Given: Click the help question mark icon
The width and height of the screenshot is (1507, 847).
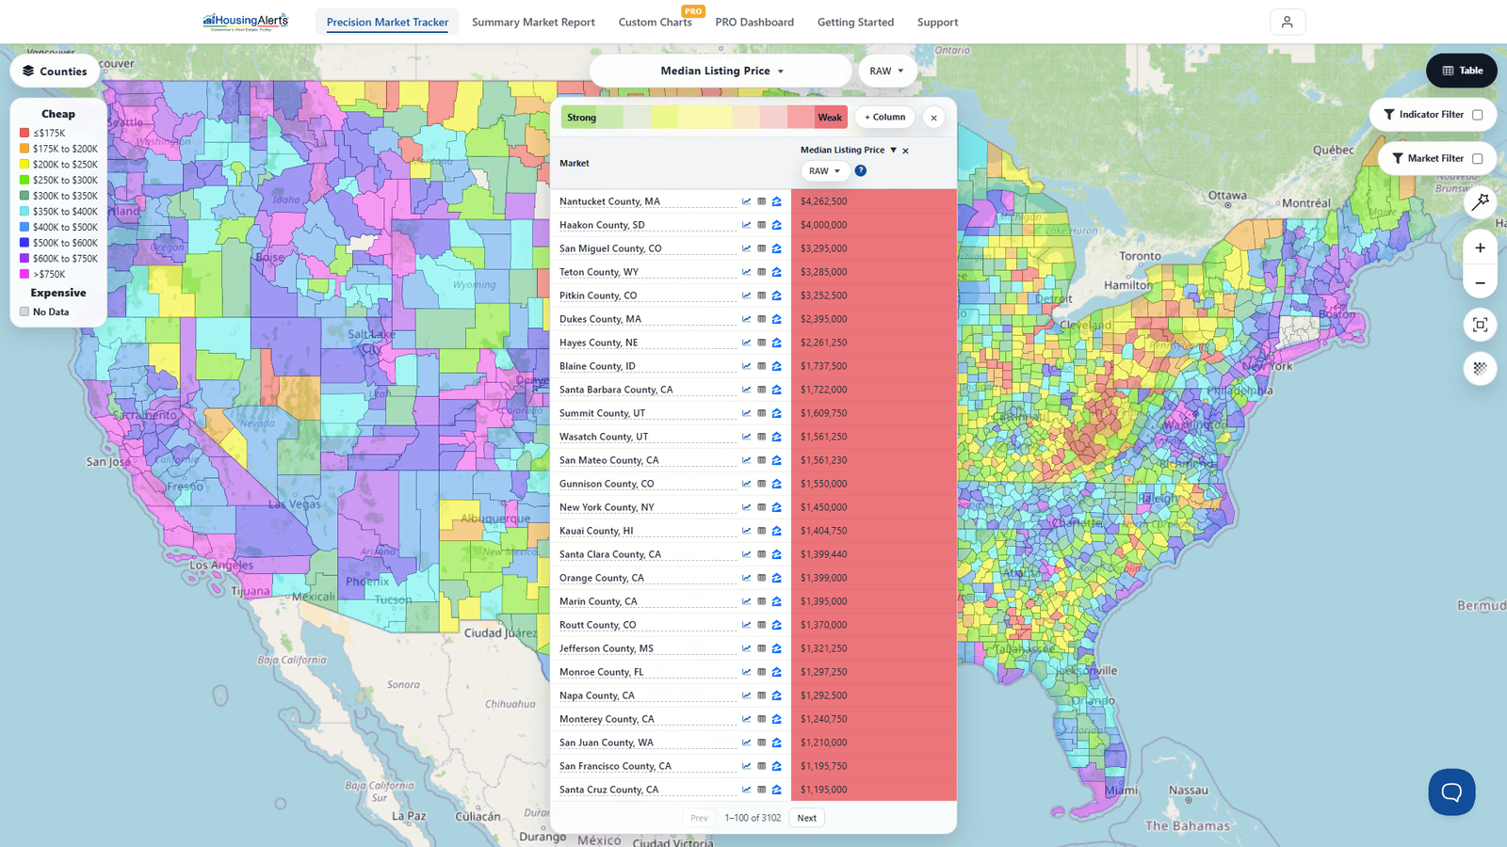Looking at the screenshot, I should 861,170.
